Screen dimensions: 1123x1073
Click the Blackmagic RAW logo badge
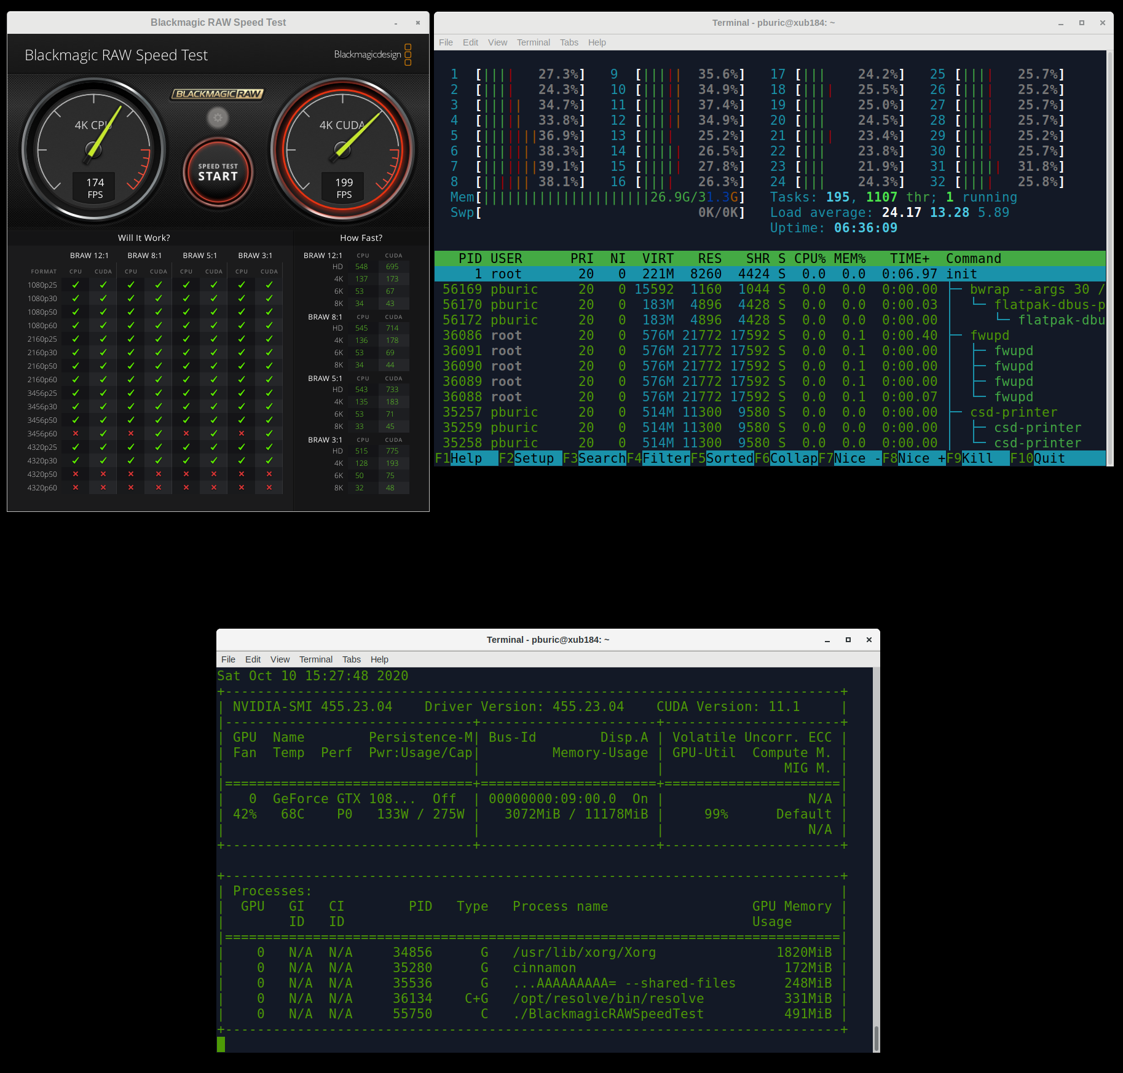(x=218, y=93)
